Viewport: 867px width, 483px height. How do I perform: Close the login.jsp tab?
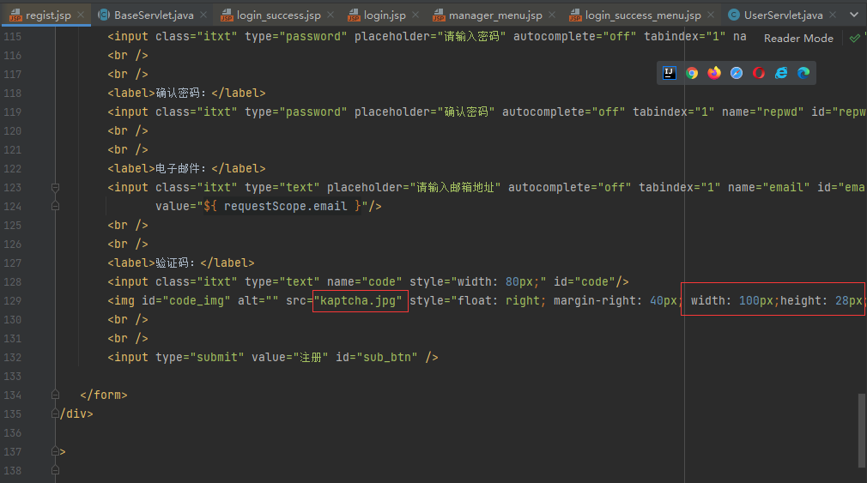coord(415,15)
